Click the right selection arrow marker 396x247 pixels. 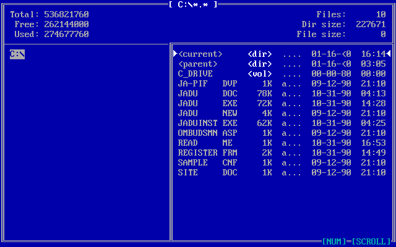(x=388, y=54)
